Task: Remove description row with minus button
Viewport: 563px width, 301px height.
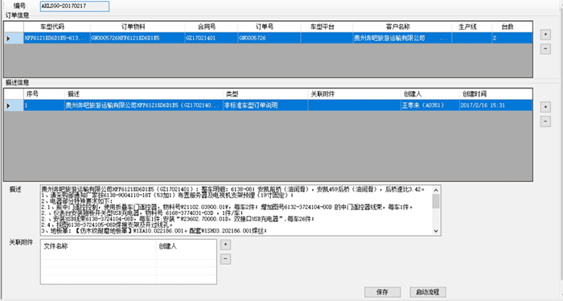Action: [545, 122]
